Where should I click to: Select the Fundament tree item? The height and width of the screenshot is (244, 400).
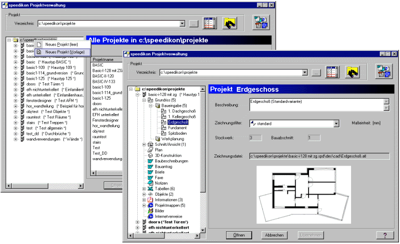pos(177,128)
